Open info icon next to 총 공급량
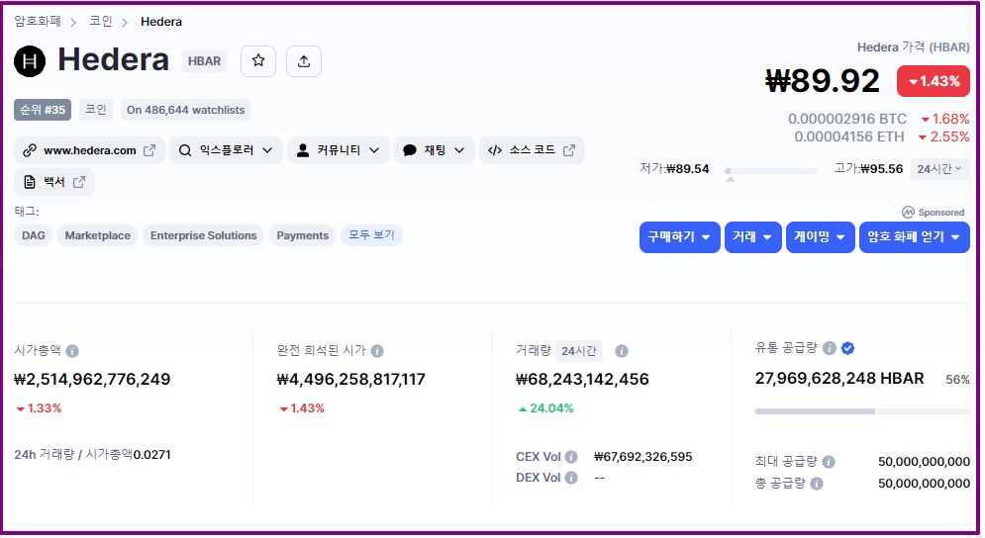This screenshot has width=985, height=538. pos(817,484)
